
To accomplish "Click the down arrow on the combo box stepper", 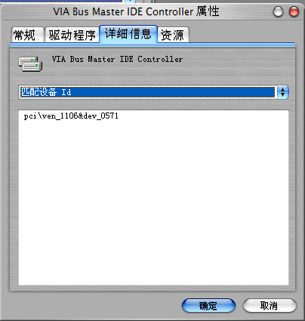I will (282, 95).
